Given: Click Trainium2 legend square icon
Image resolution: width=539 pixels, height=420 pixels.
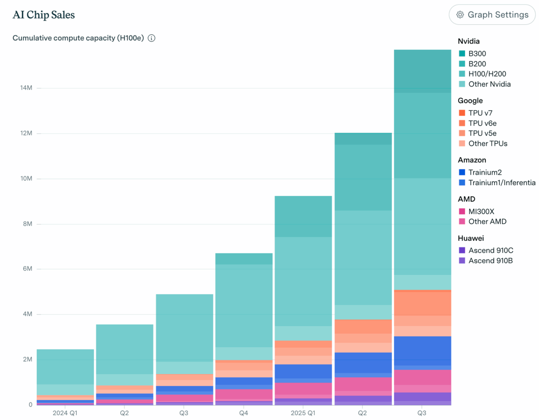Looking at the screenshot, I should pos(462,172).
